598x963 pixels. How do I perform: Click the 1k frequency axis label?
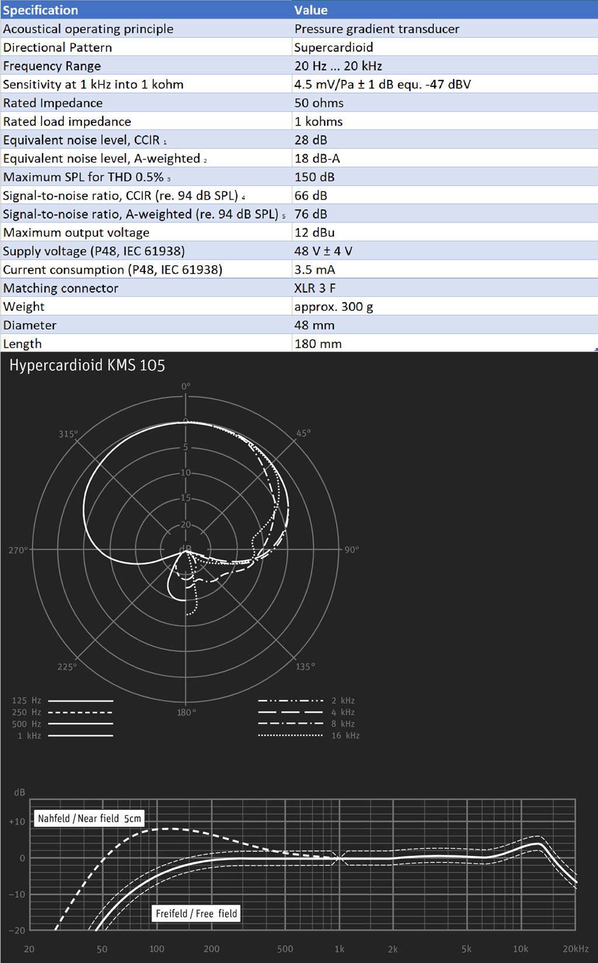pyautogui.click(x=339, y=949)
